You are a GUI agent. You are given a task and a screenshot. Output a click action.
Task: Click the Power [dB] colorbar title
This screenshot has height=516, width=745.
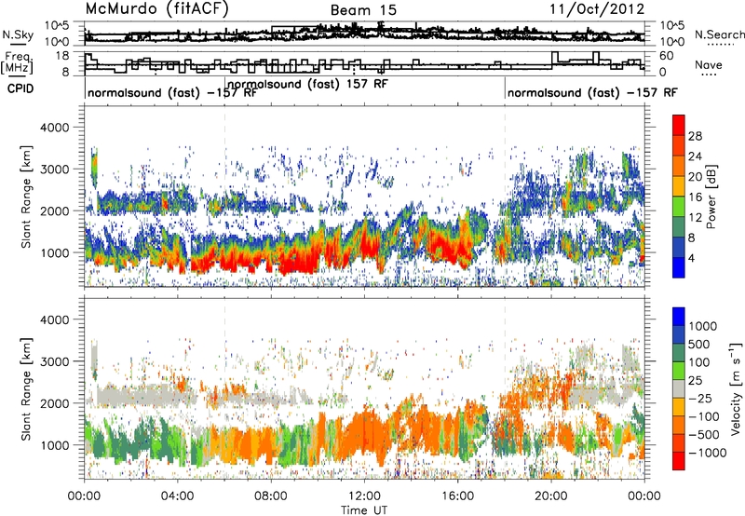coord(711,197)
